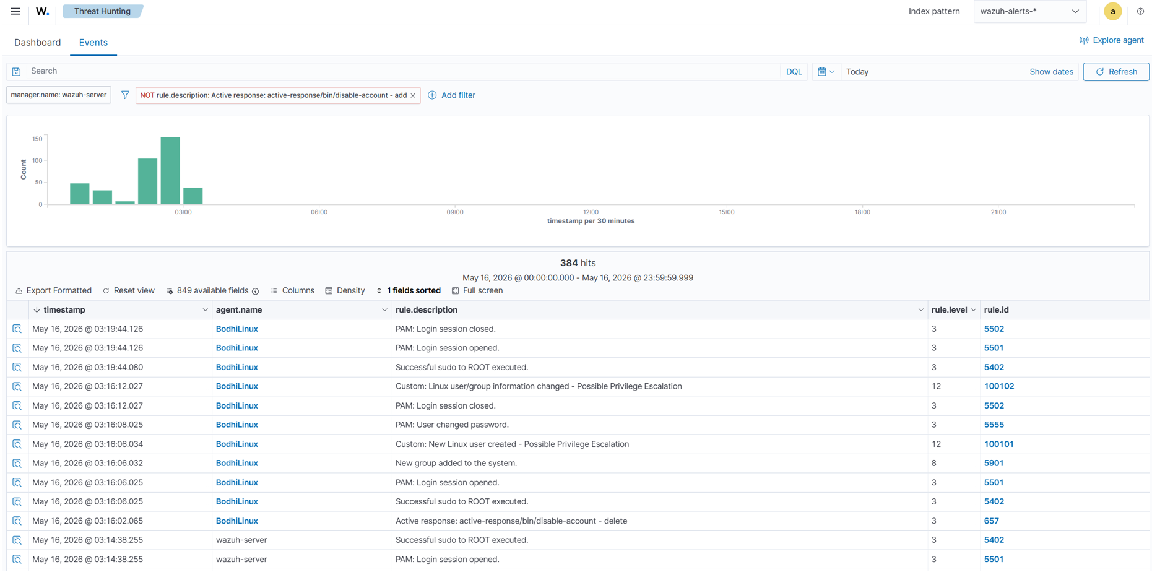1152x580 pixels.
Task: Inspect document details for first event row
Action: (17, 329)
